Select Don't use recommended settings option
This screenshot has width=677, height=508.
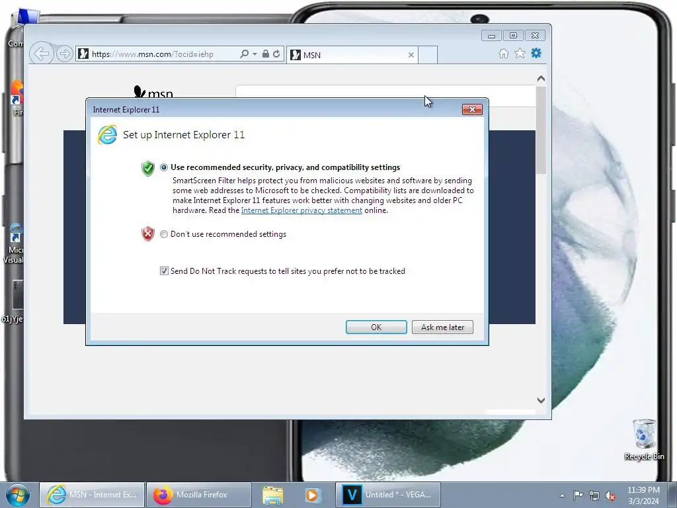click(x=164, y=234)
